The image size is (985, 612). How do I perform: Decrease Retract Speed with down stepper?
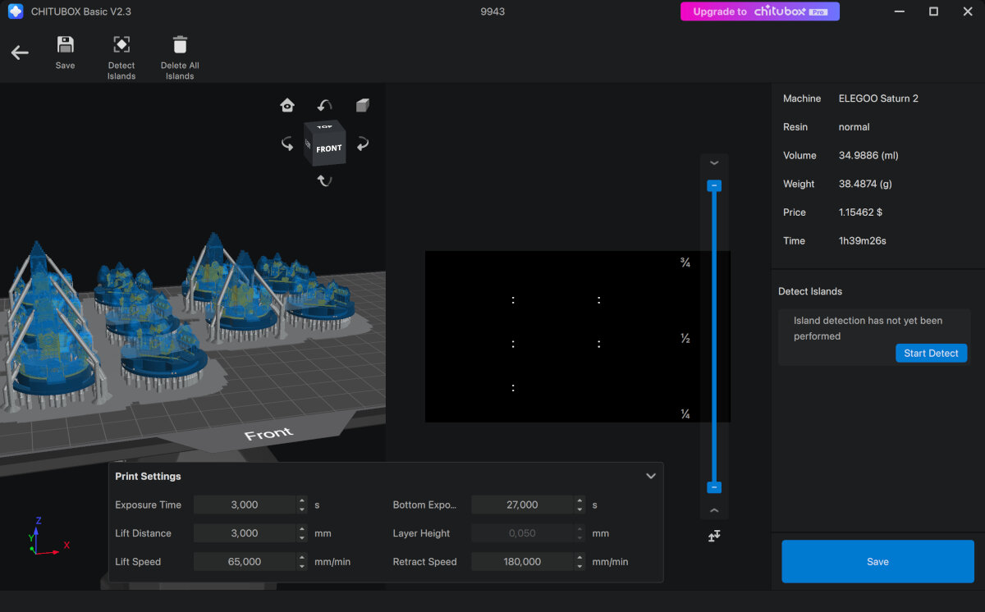click(x=580, y=567)
